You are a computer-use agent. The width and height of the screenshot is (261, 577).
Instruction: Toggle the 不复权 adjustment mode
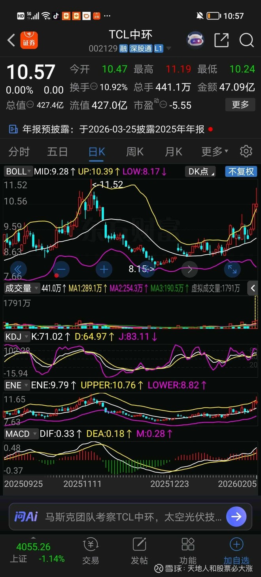click(241, 171)
